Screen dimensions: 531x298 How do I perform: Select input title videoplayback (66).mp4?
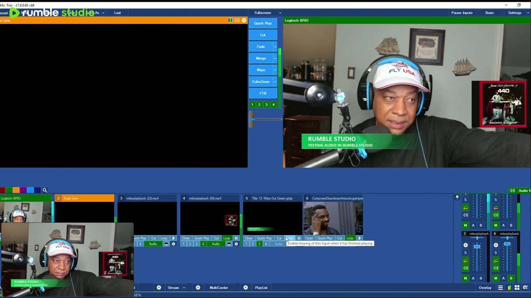(x=205, y=198)
